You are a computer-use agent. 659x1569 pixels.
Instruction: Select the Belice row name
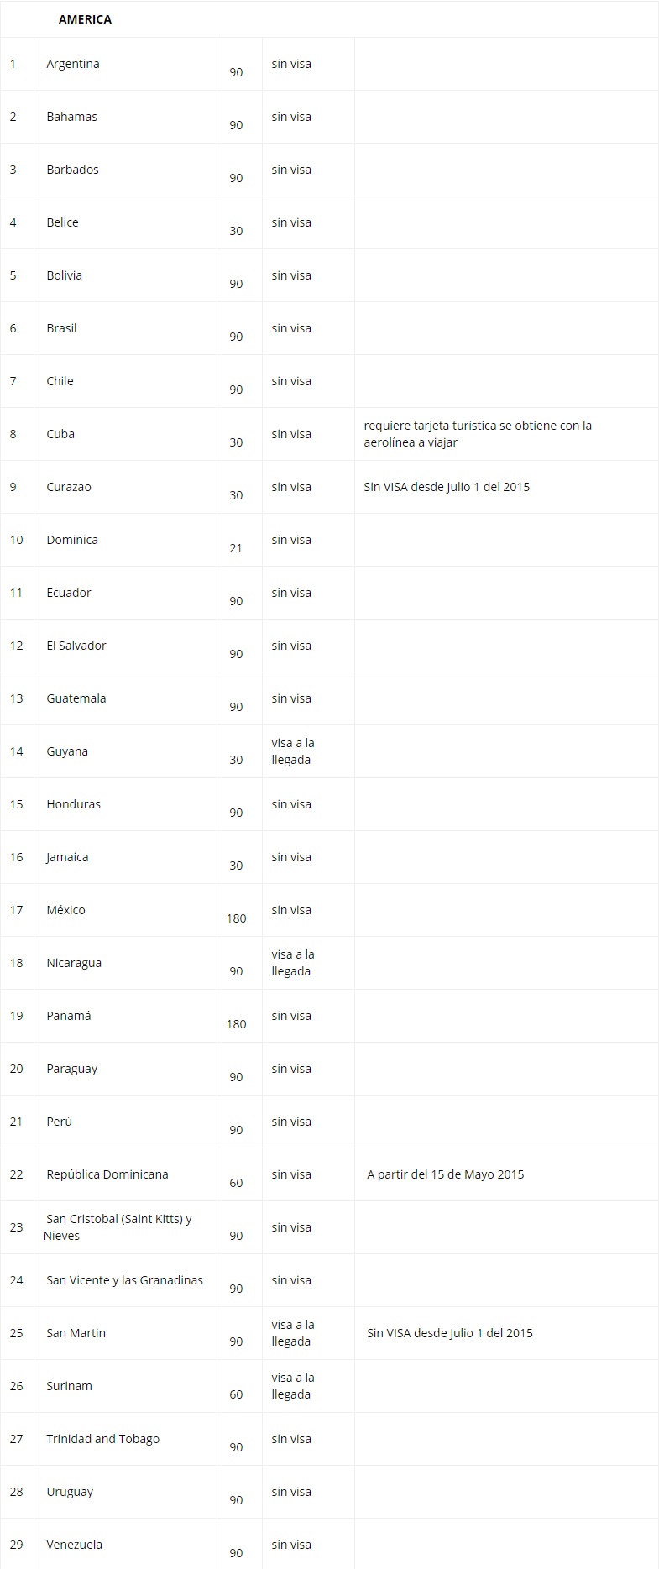click(63, 222)
